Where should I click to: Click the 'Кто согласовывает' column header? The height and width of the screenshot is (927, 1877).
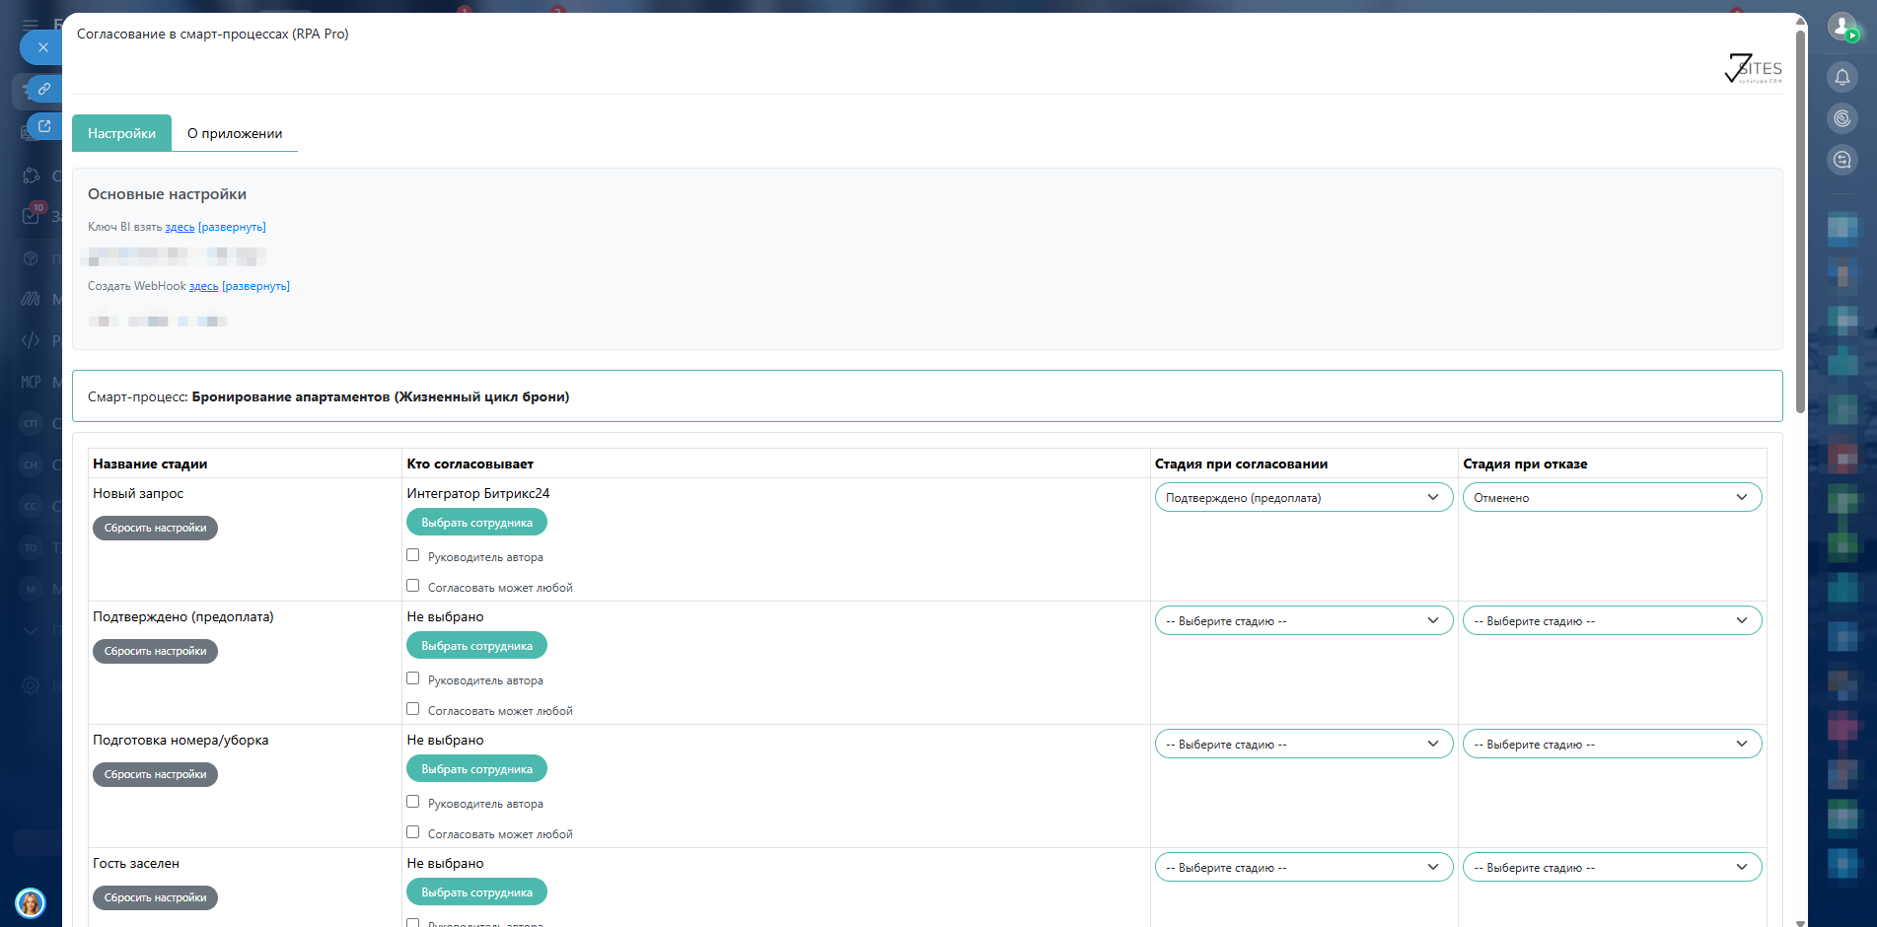tap(469, 463)
